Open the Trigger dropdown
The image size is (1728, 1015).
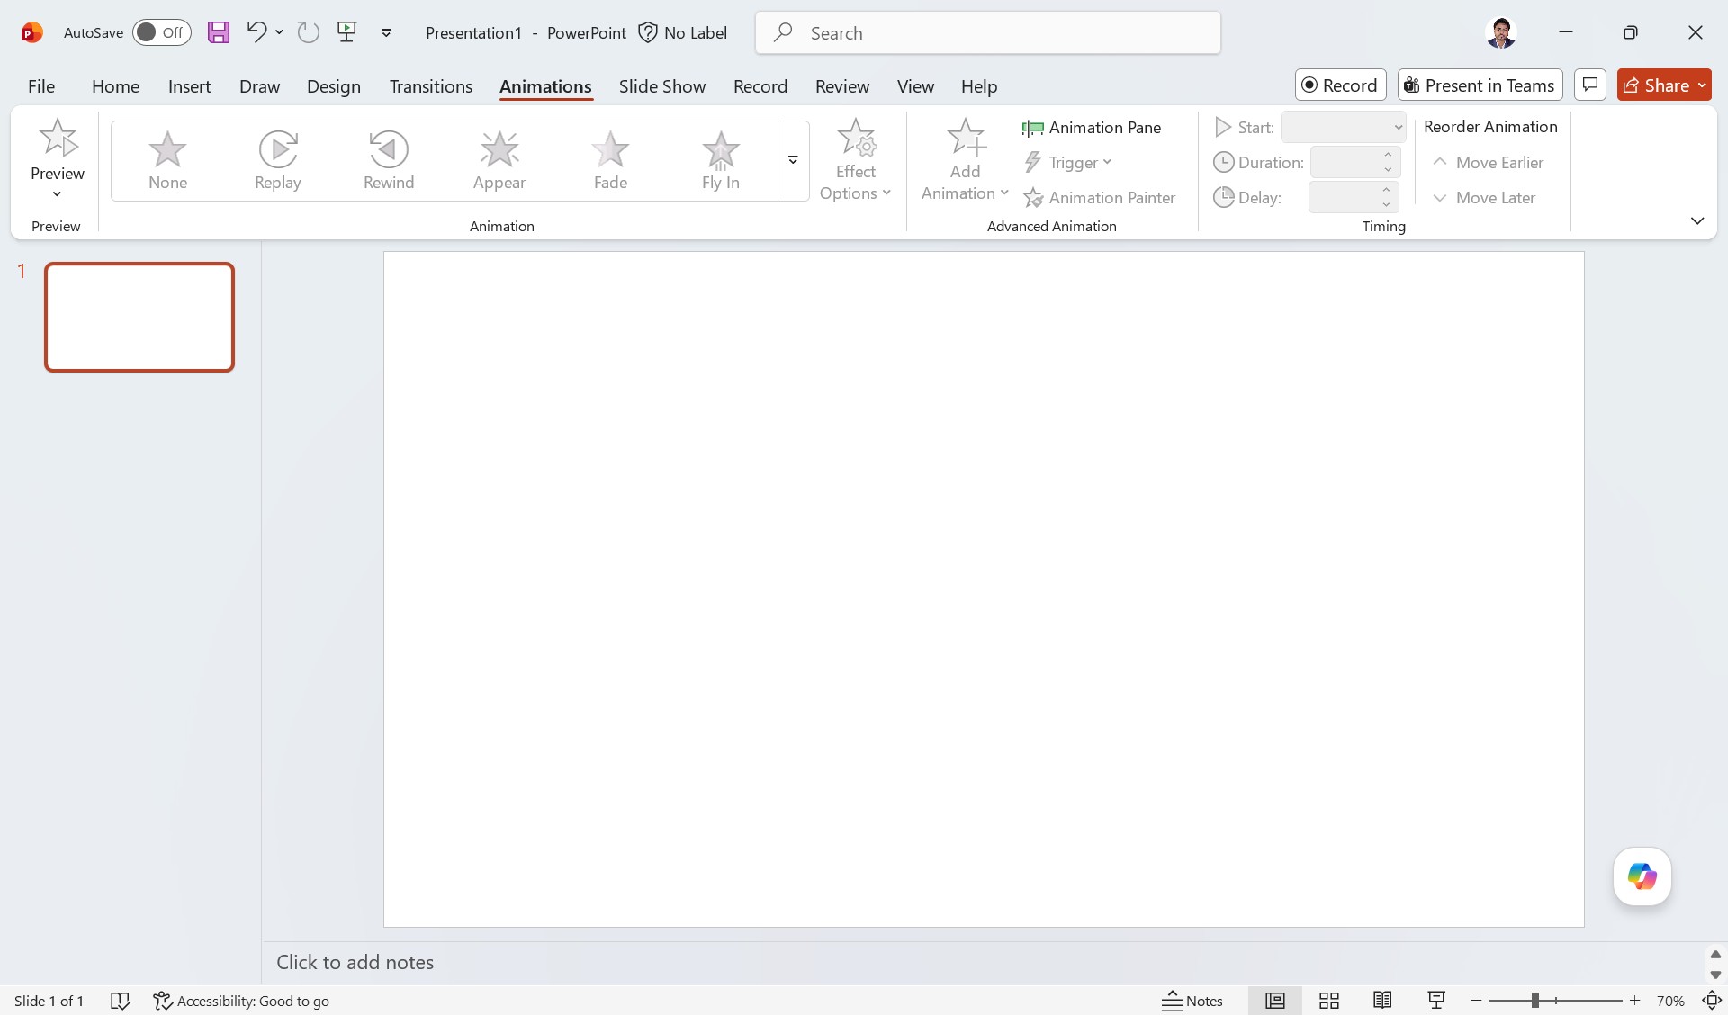1068,163
